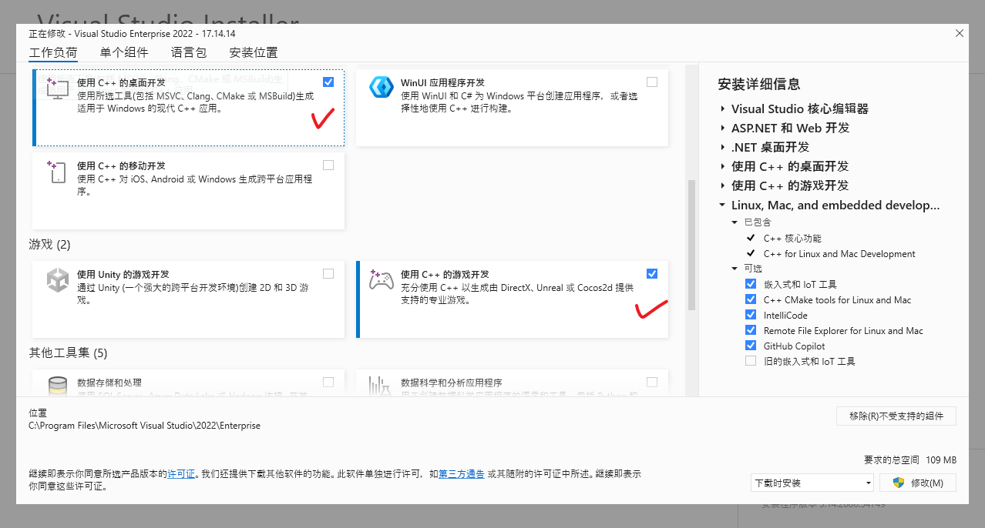Uncheck the 嵌入式和 IoT 工具 option
The image size is (985, 528).
pyautogui.click(x=751, y=284)
